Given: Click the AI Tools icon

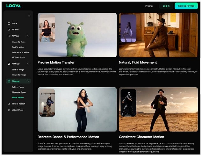Looking at the screenshot, I should [x=9, y=29].
